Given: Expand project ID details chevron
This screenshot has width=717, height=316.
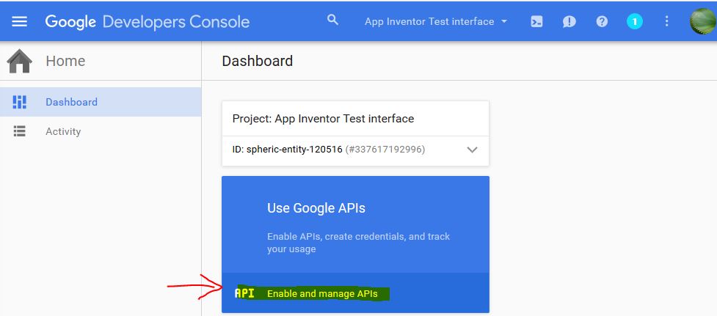Looking at the screenshot, I should click(x=472, y=150).
